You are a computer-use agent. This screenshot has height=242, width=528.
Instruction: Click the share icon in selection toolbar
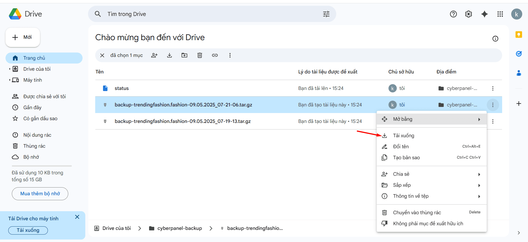154,55
